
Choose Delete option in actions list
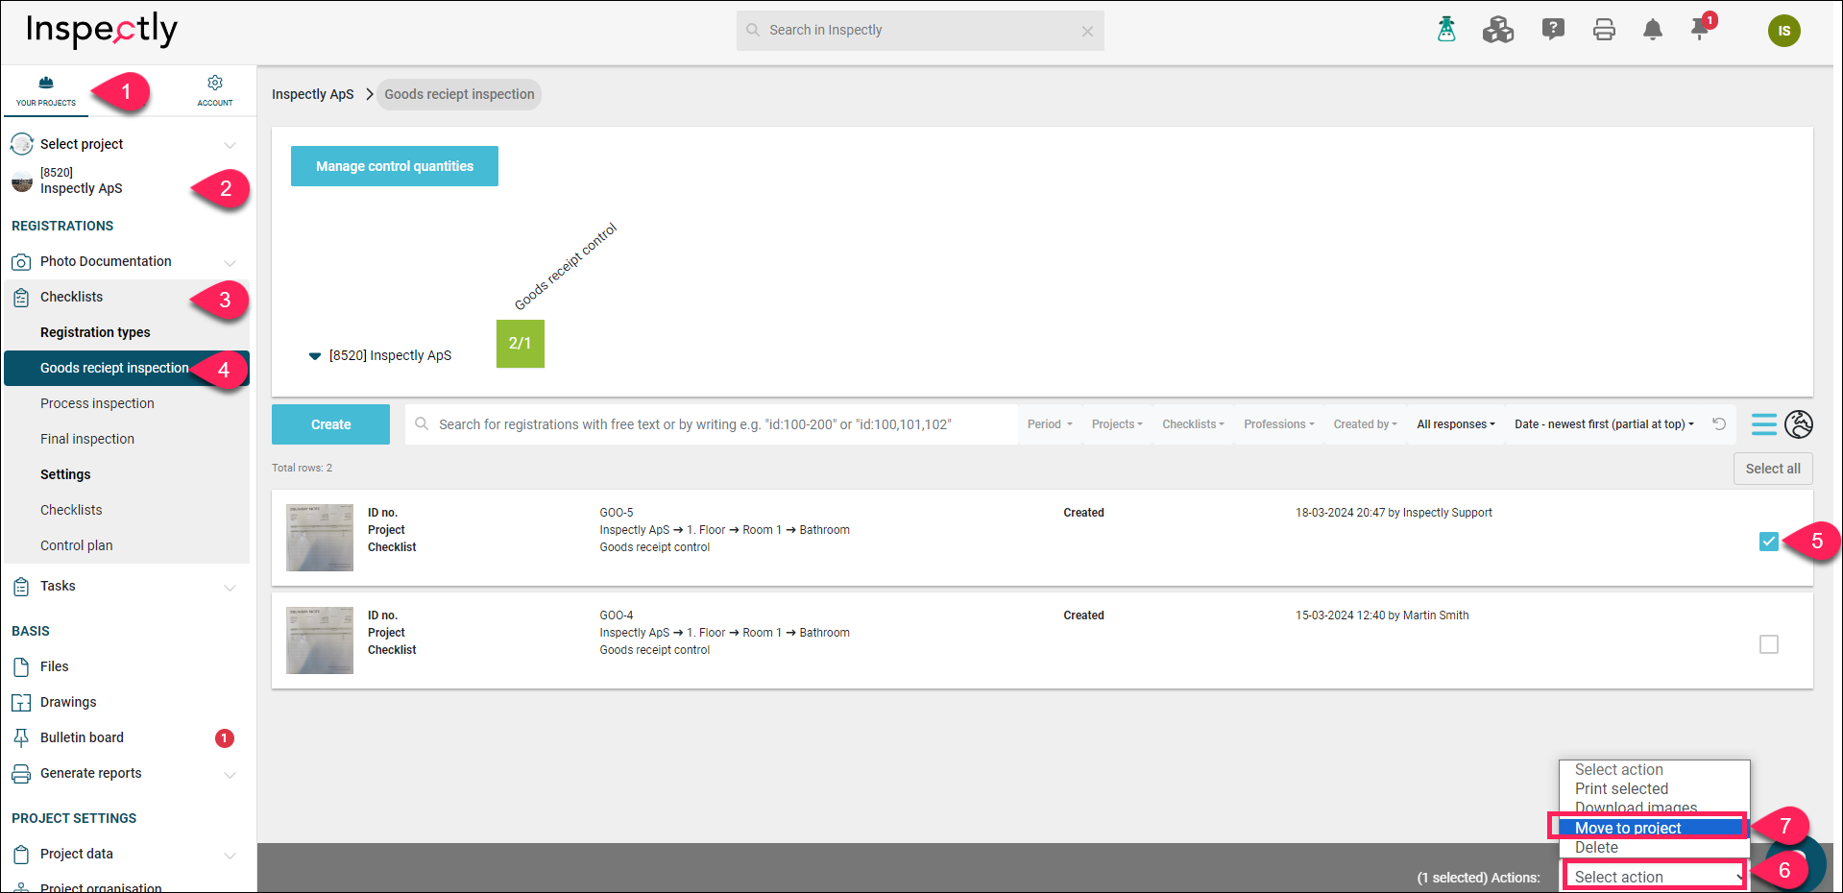(1654, 848)
